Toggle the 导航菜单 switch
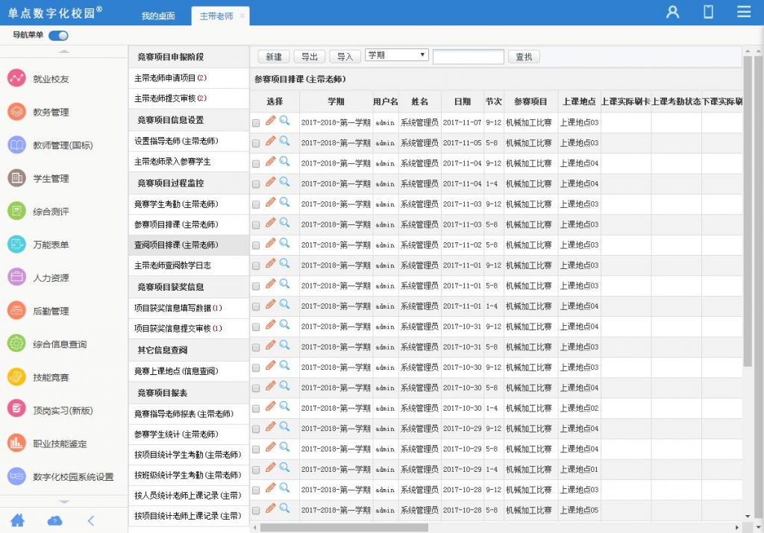 coord(58,36)
